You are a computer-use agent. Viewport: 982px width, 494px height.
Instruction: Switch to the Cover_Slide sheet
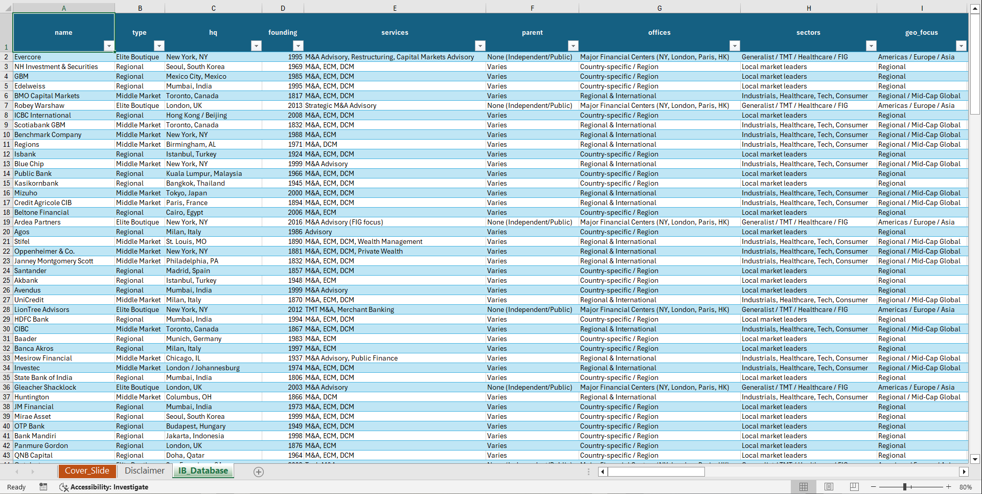87,471
